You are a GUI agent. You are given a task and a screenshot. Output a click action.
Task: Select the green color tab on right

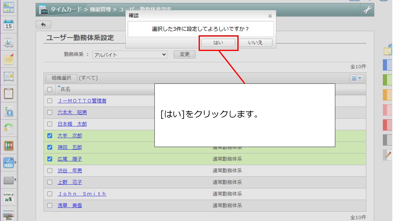(x=388, y=80)
